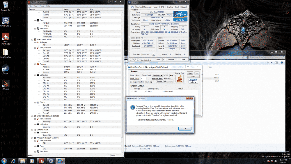
Task: Sort by the Value column header
Action: pos(70,9)
